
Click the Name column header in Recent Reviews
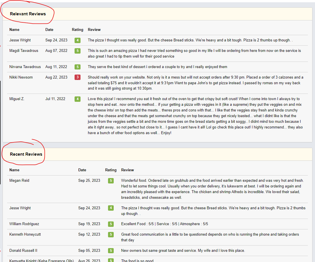pos(14,170)
